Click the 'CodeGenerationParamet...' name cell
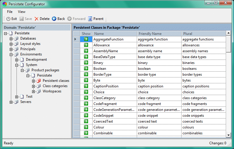234x149 pixels. click(x=115, y=110)
